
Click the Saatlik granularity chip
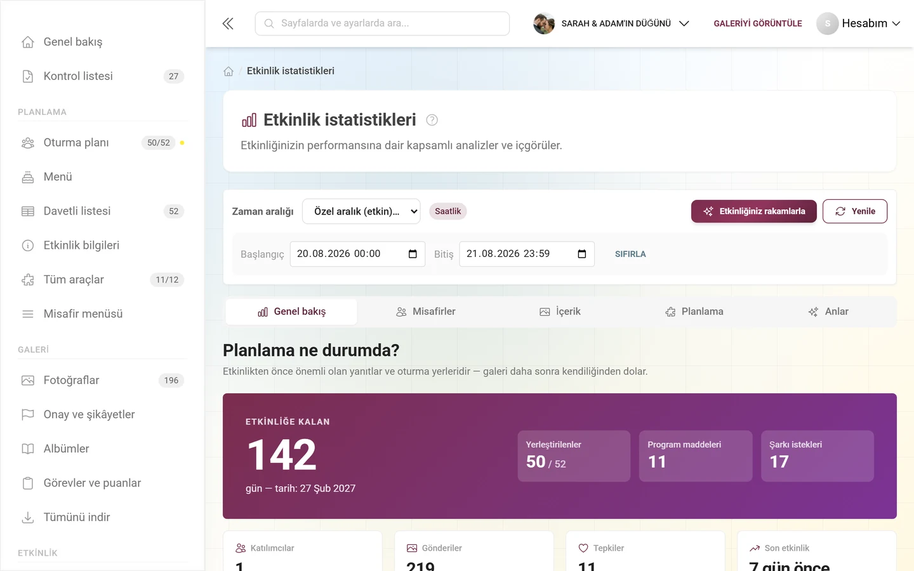[448, 211]
